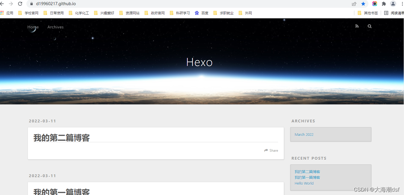Open the 其他书签 bookmark folder

[368, 13]
